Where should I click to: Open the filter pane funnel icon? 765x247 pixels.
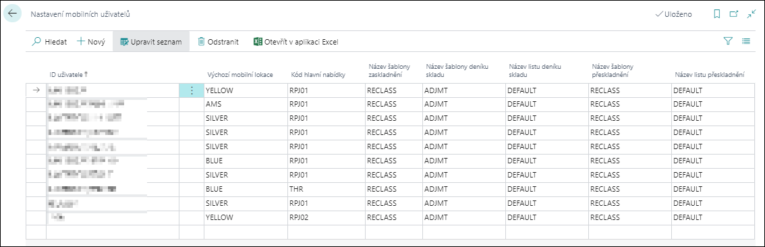tap(729, 41)
